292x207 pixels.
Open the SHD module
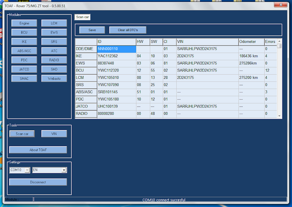(x=54, y=69)
